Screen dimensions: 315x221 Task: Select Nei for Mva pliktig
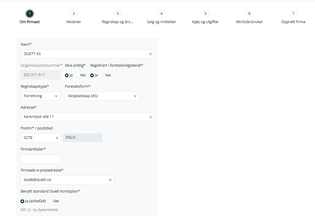pyautogui.click(x=77, y=75)
